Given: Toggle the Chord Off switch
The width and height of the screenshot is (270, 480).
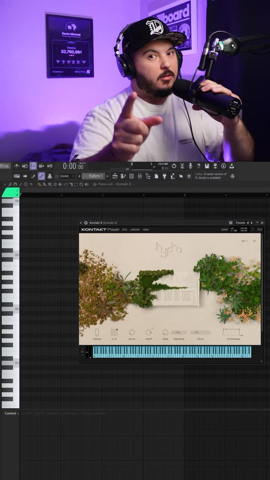Looking at the screenshot, I should click(200, 332).
